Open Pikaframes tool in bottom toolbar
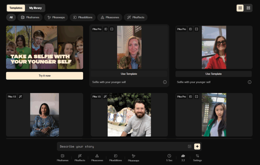Screen dimensions: 260x165 [62, 158]
